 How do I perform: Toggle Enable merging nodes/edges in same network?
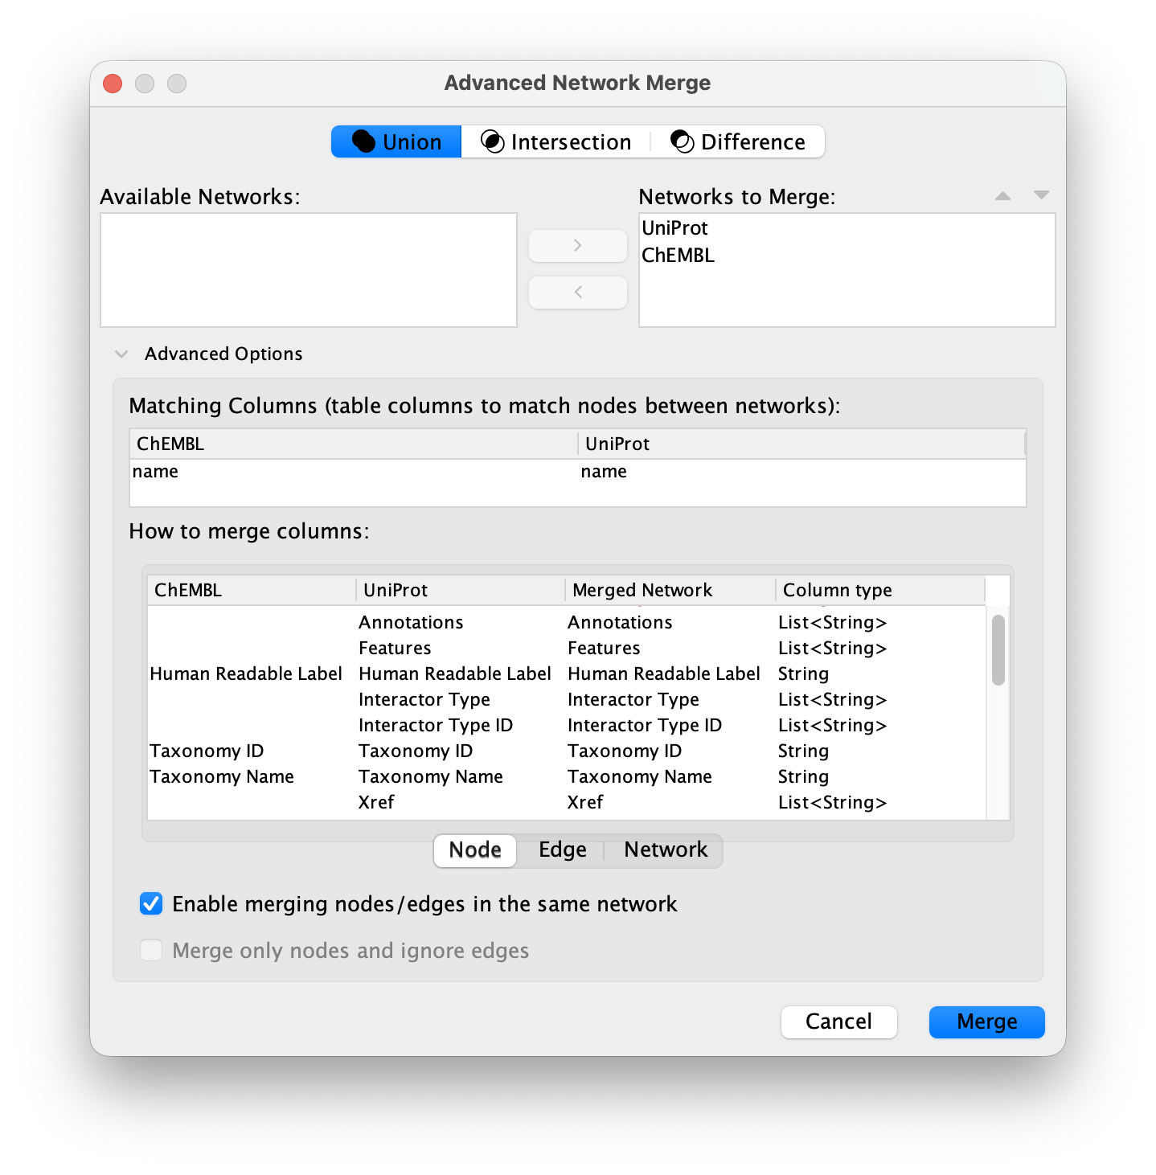[x=151, y=904]
